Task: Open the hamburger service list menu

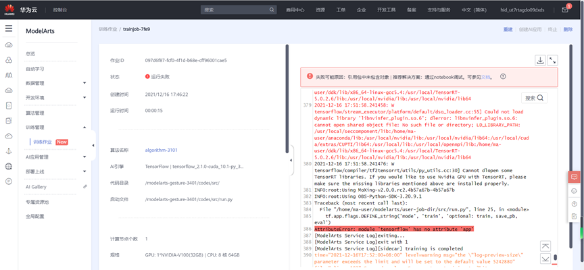Action: coord(9,28)
